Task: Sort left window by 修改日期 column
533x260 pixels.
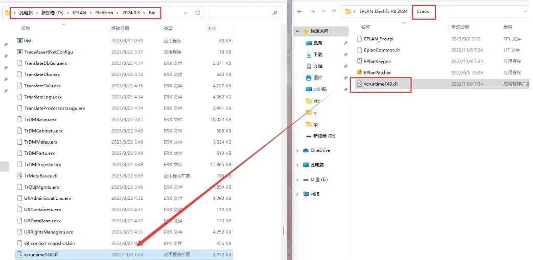Action: click(x=120, y=29)
